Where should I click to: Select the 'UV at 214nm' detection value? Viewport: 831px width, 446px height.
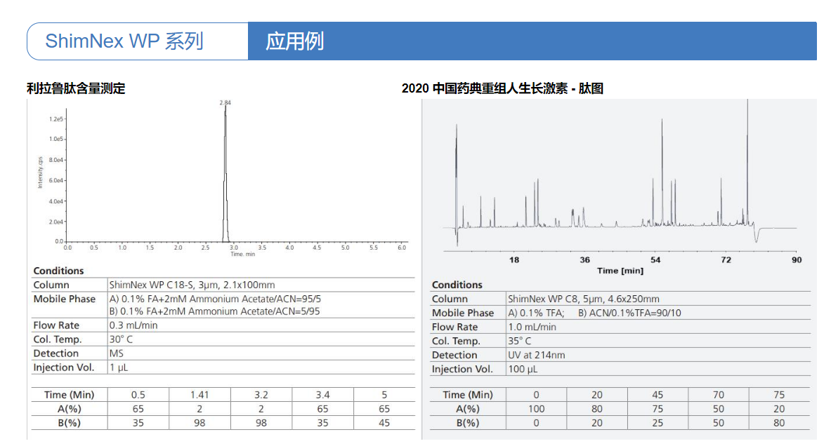(x=537, y=355)
